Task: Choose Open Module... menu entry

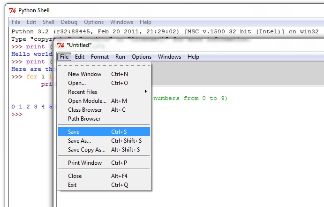Action: coord(104,101)
